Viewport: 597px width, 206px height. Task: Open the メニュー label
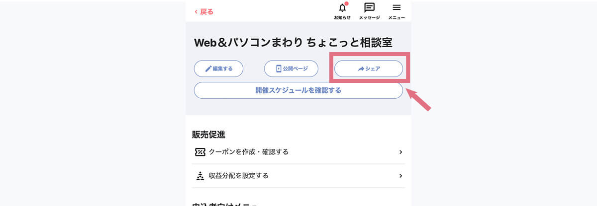point(397,18)
